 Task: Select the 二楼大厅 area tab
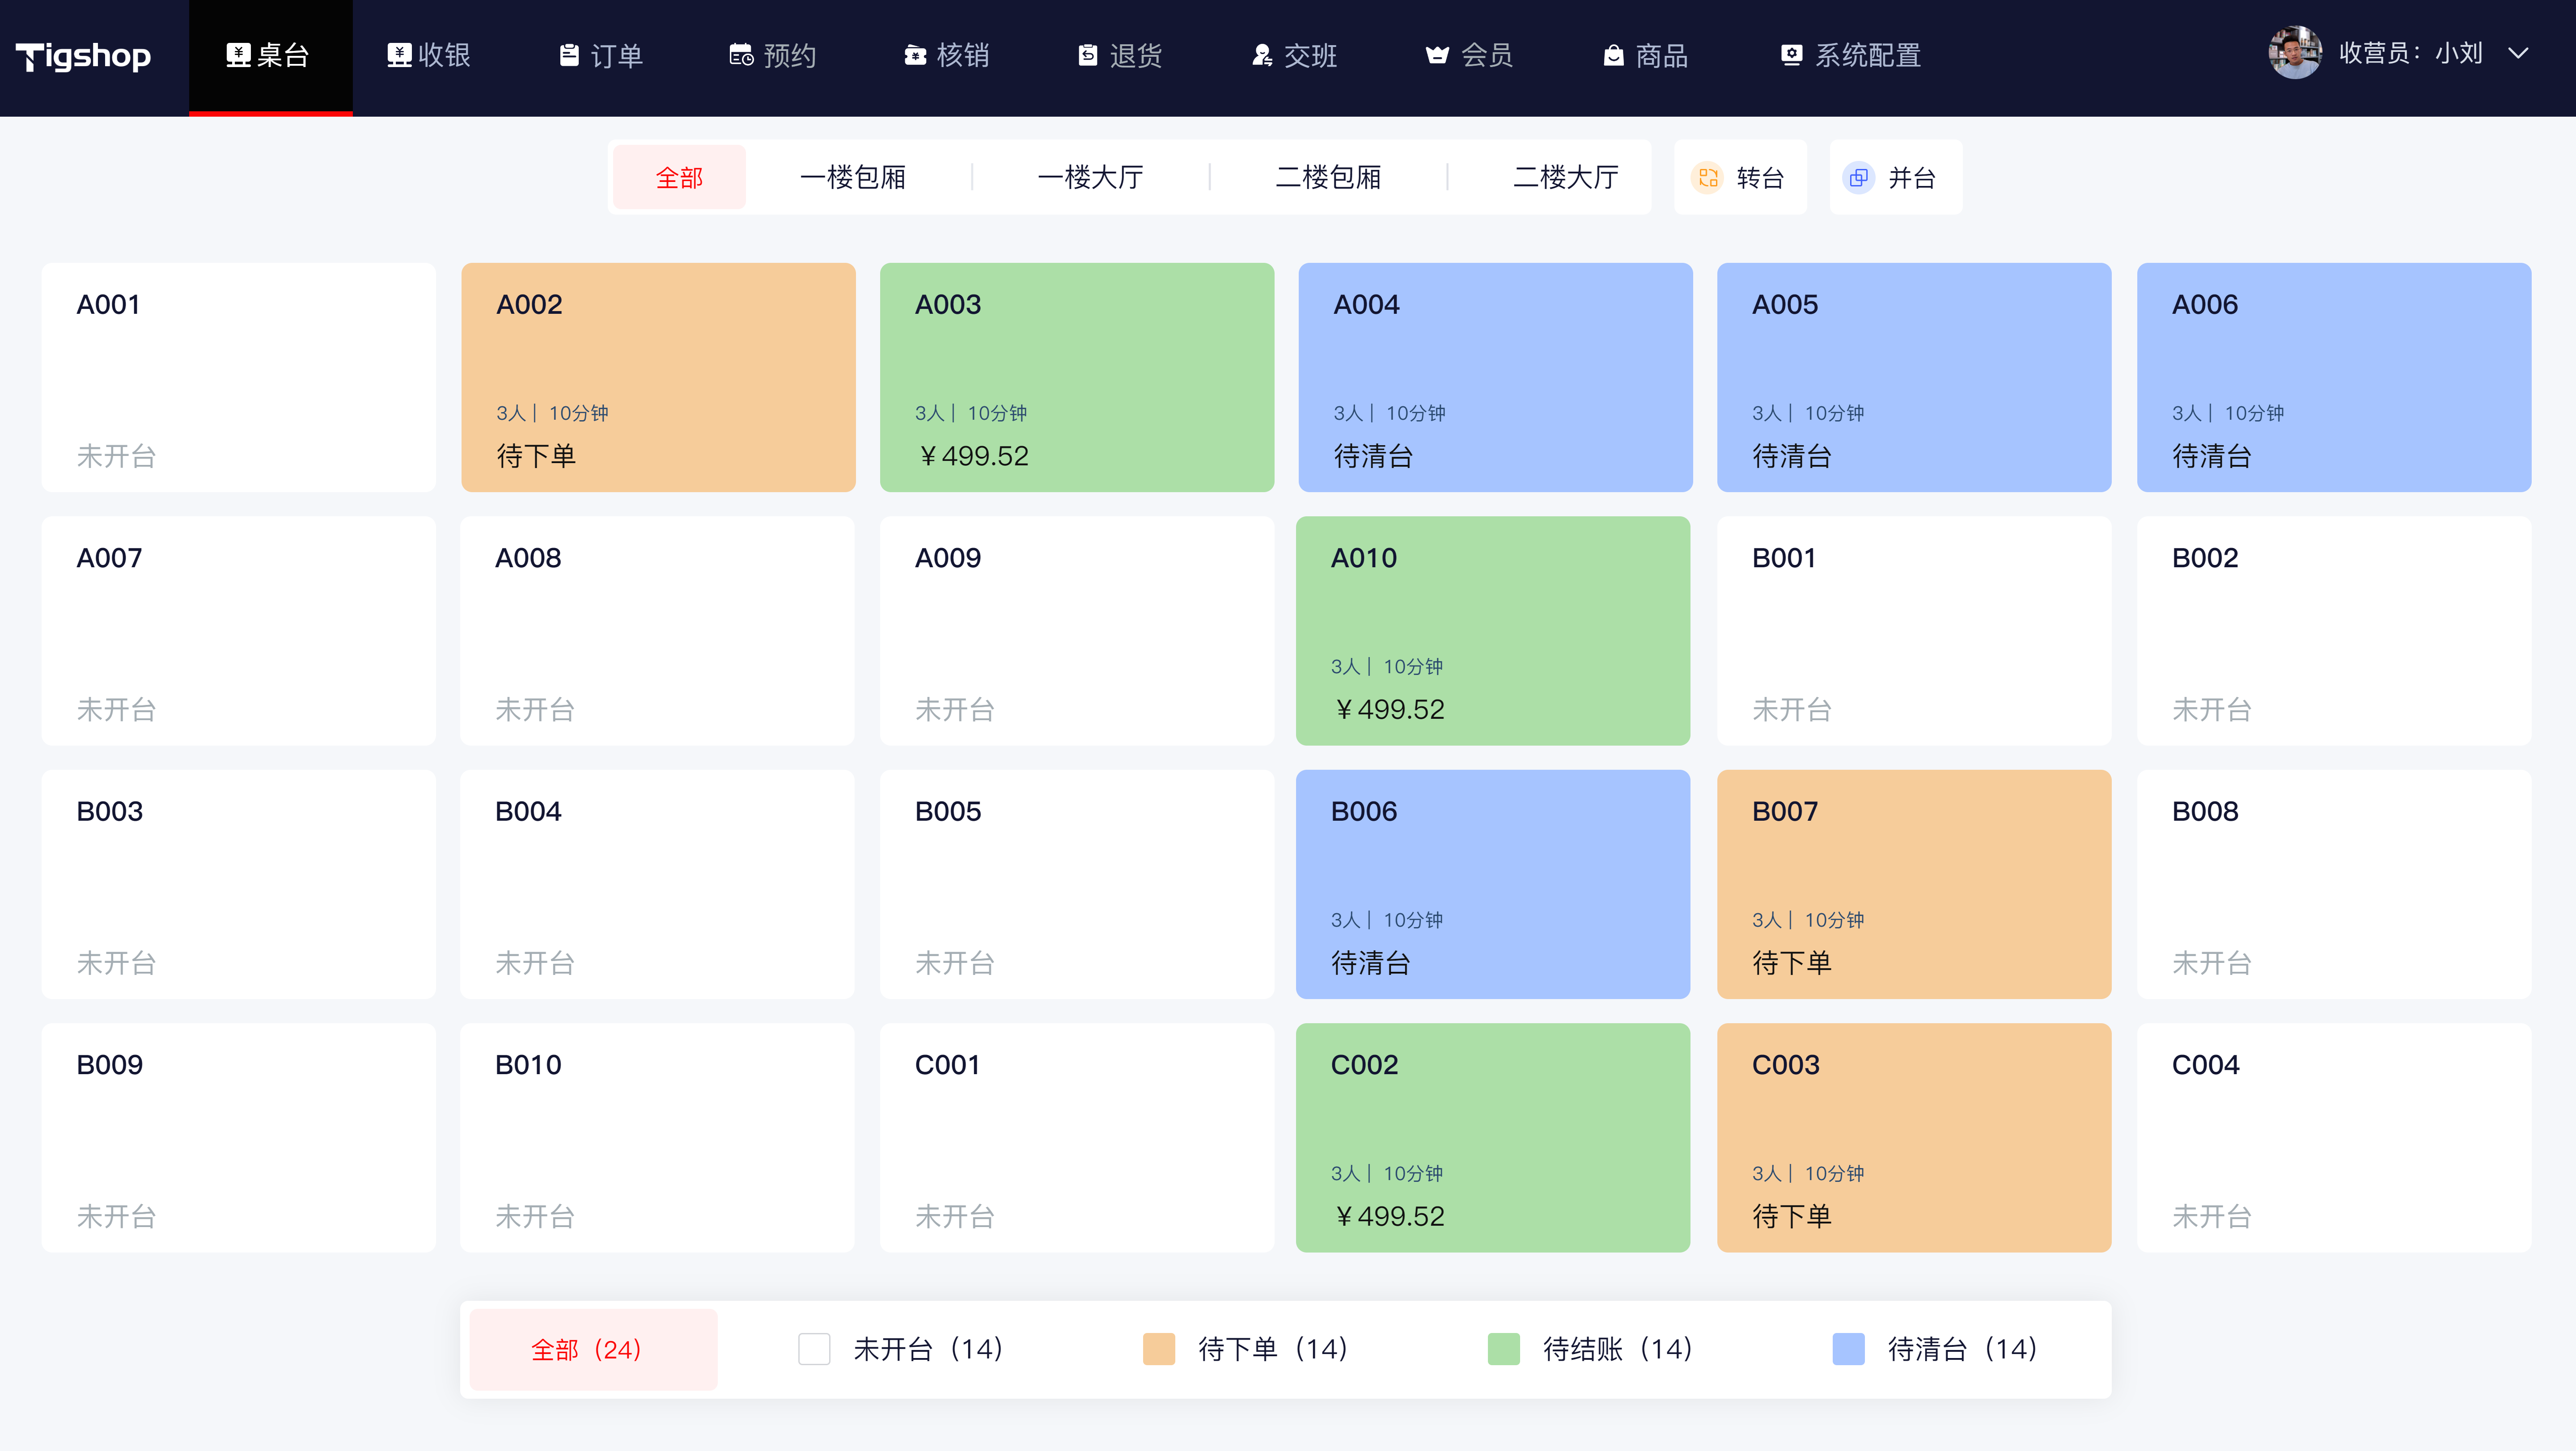[x=1566, y=178]
